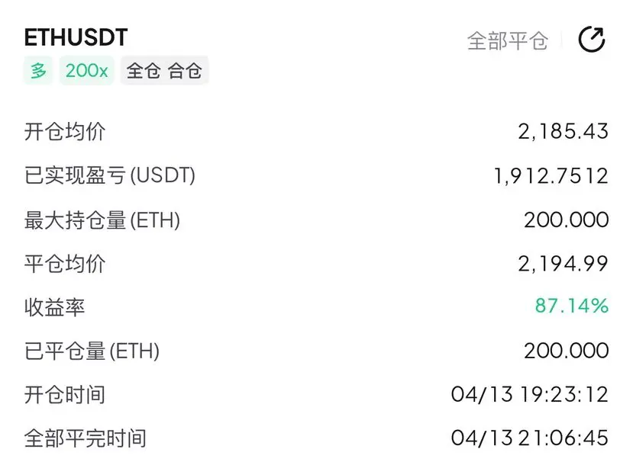Select the 开仓均价 row label
The width and height of the screenshot is (633, 465).
pyautogui.click(x=65, y=131)
